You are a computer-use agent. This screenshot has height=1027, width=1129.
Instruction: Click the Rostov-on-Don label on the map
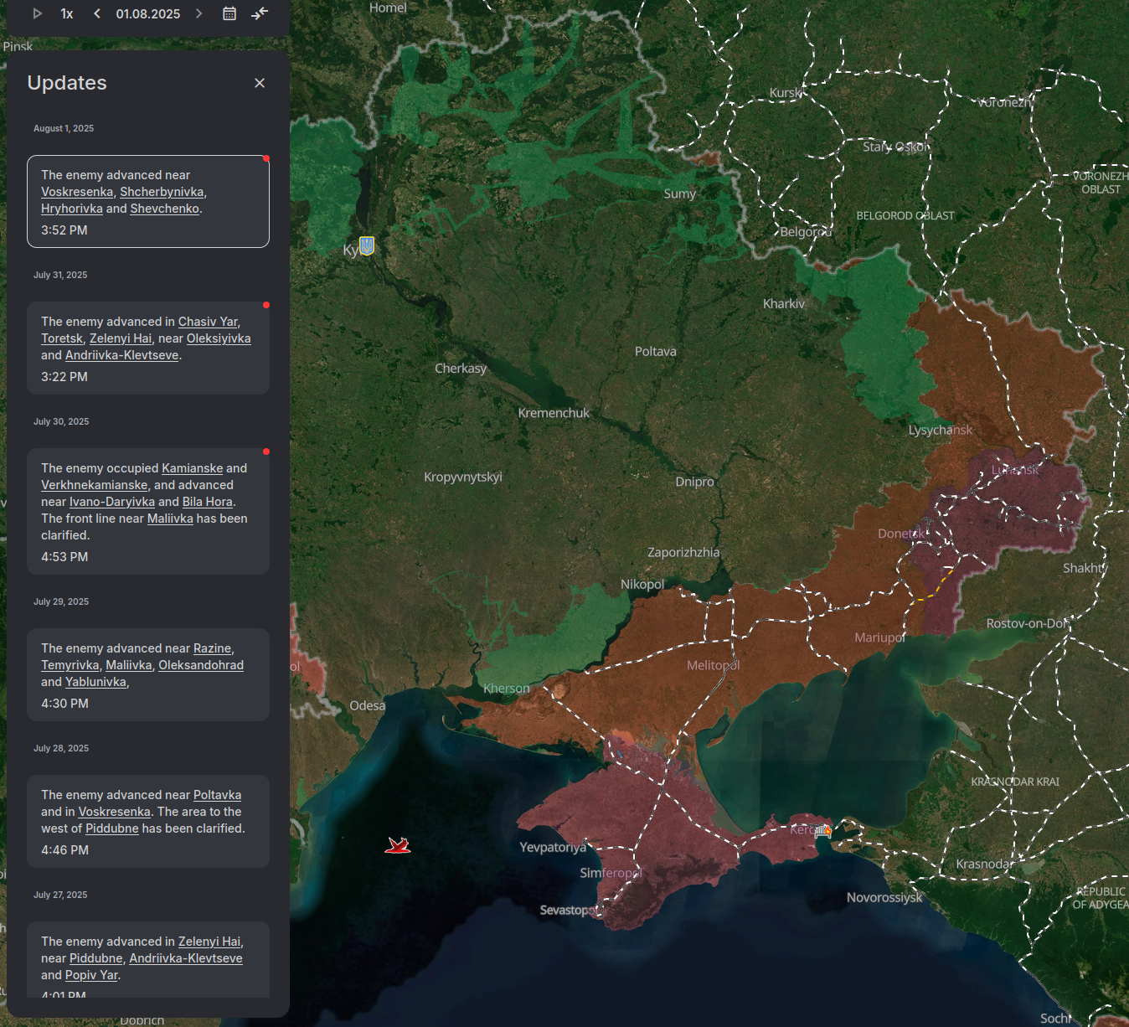1028,623
